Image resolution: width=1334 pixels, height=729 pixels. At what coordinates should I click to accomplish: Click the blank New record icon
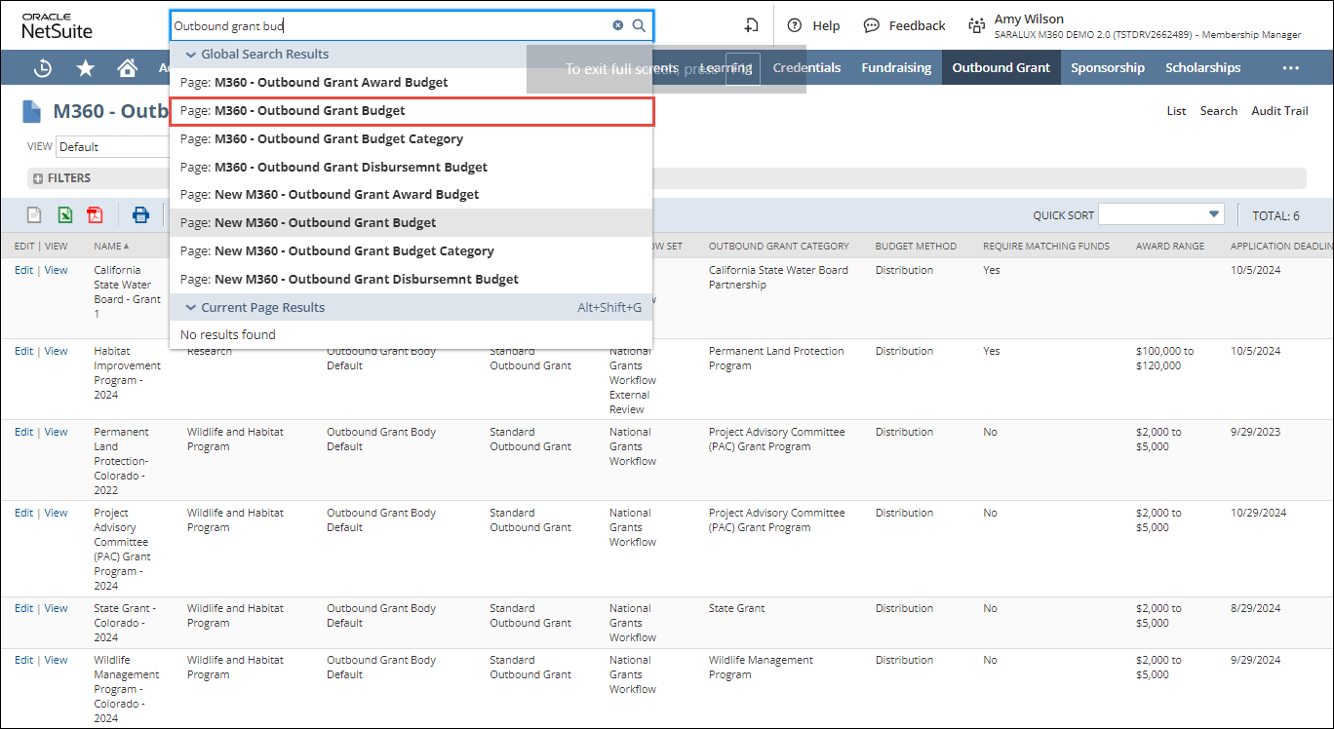(x=34, y=215)
